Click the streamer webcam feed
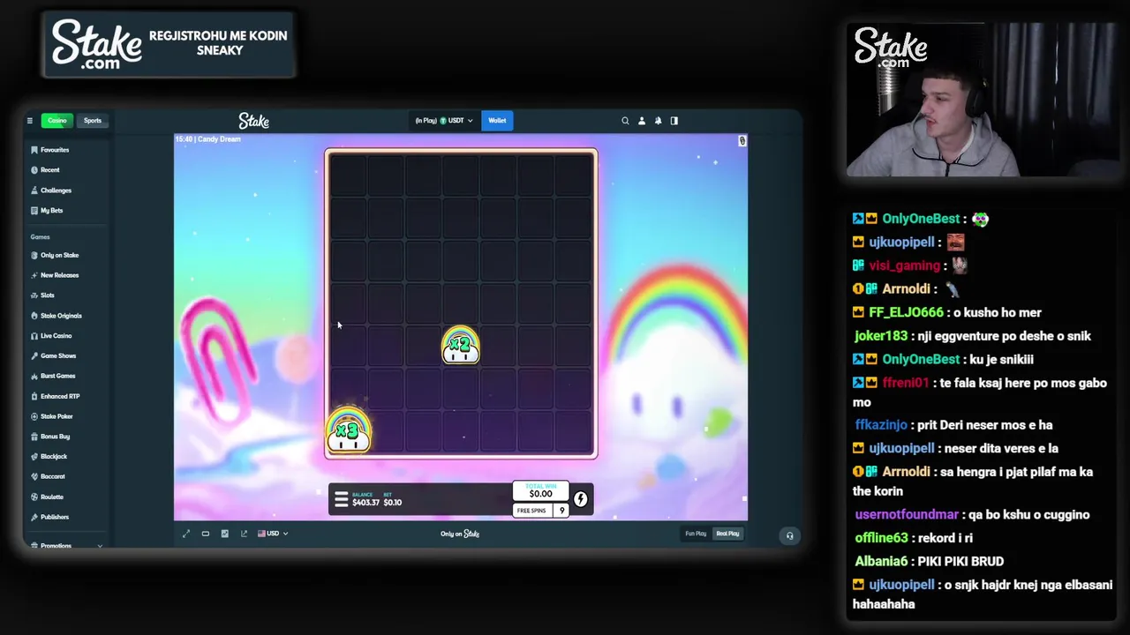This screenshot has height=635, width=1130. (983, 99)
